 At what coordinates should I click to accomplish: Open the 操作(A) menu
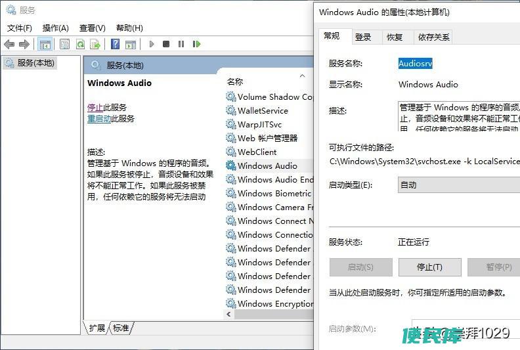55,28
